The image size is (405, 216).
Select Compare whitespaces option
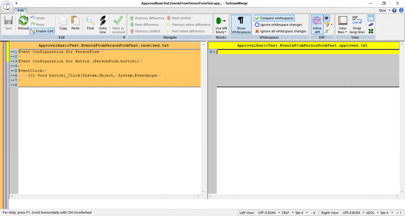coord(274,18)
